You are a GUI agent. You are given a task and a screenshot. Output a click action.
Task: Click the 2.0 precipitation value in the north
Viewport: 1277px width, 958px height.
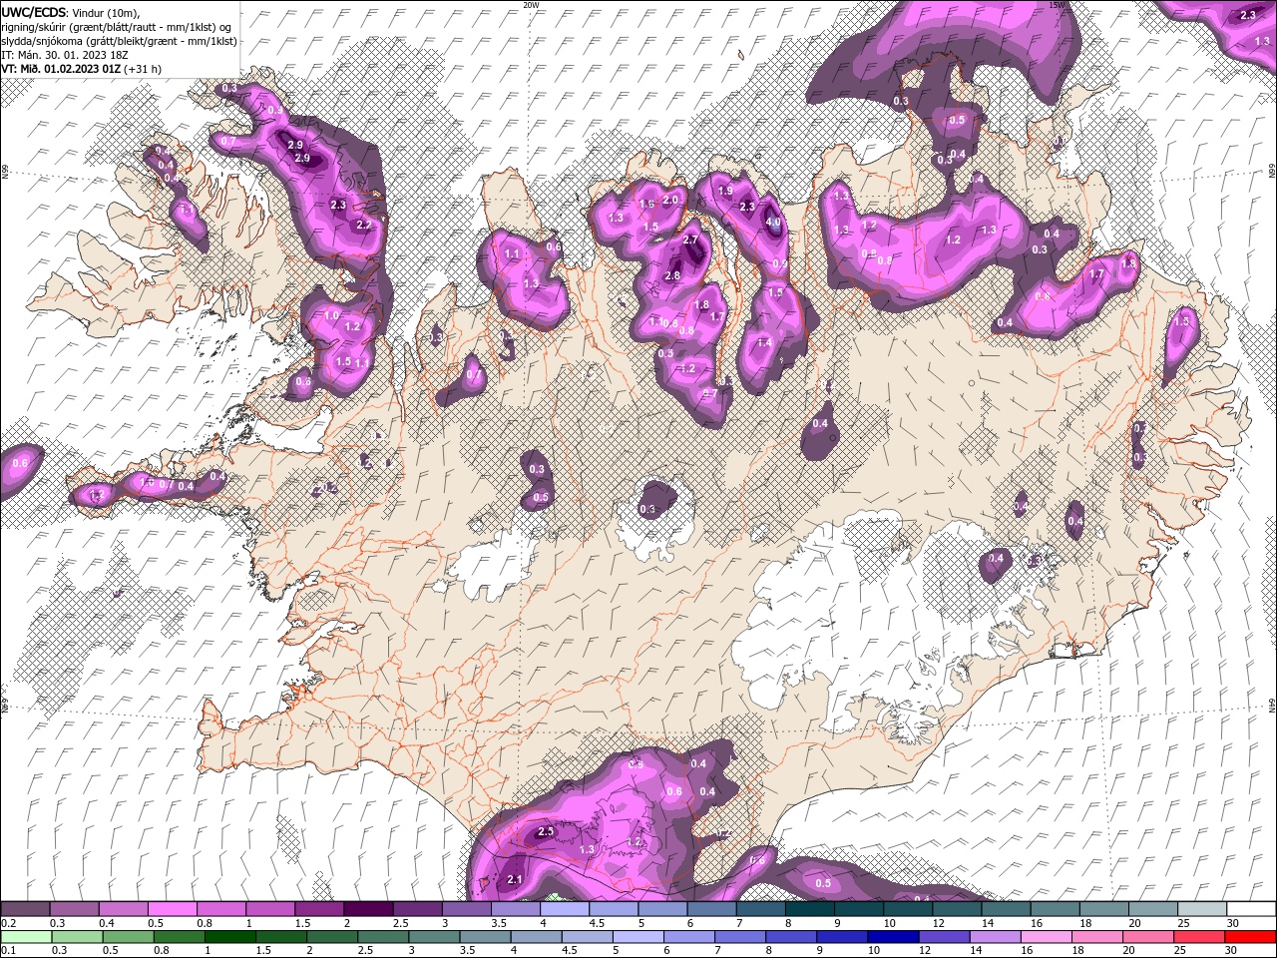point(670,200)
